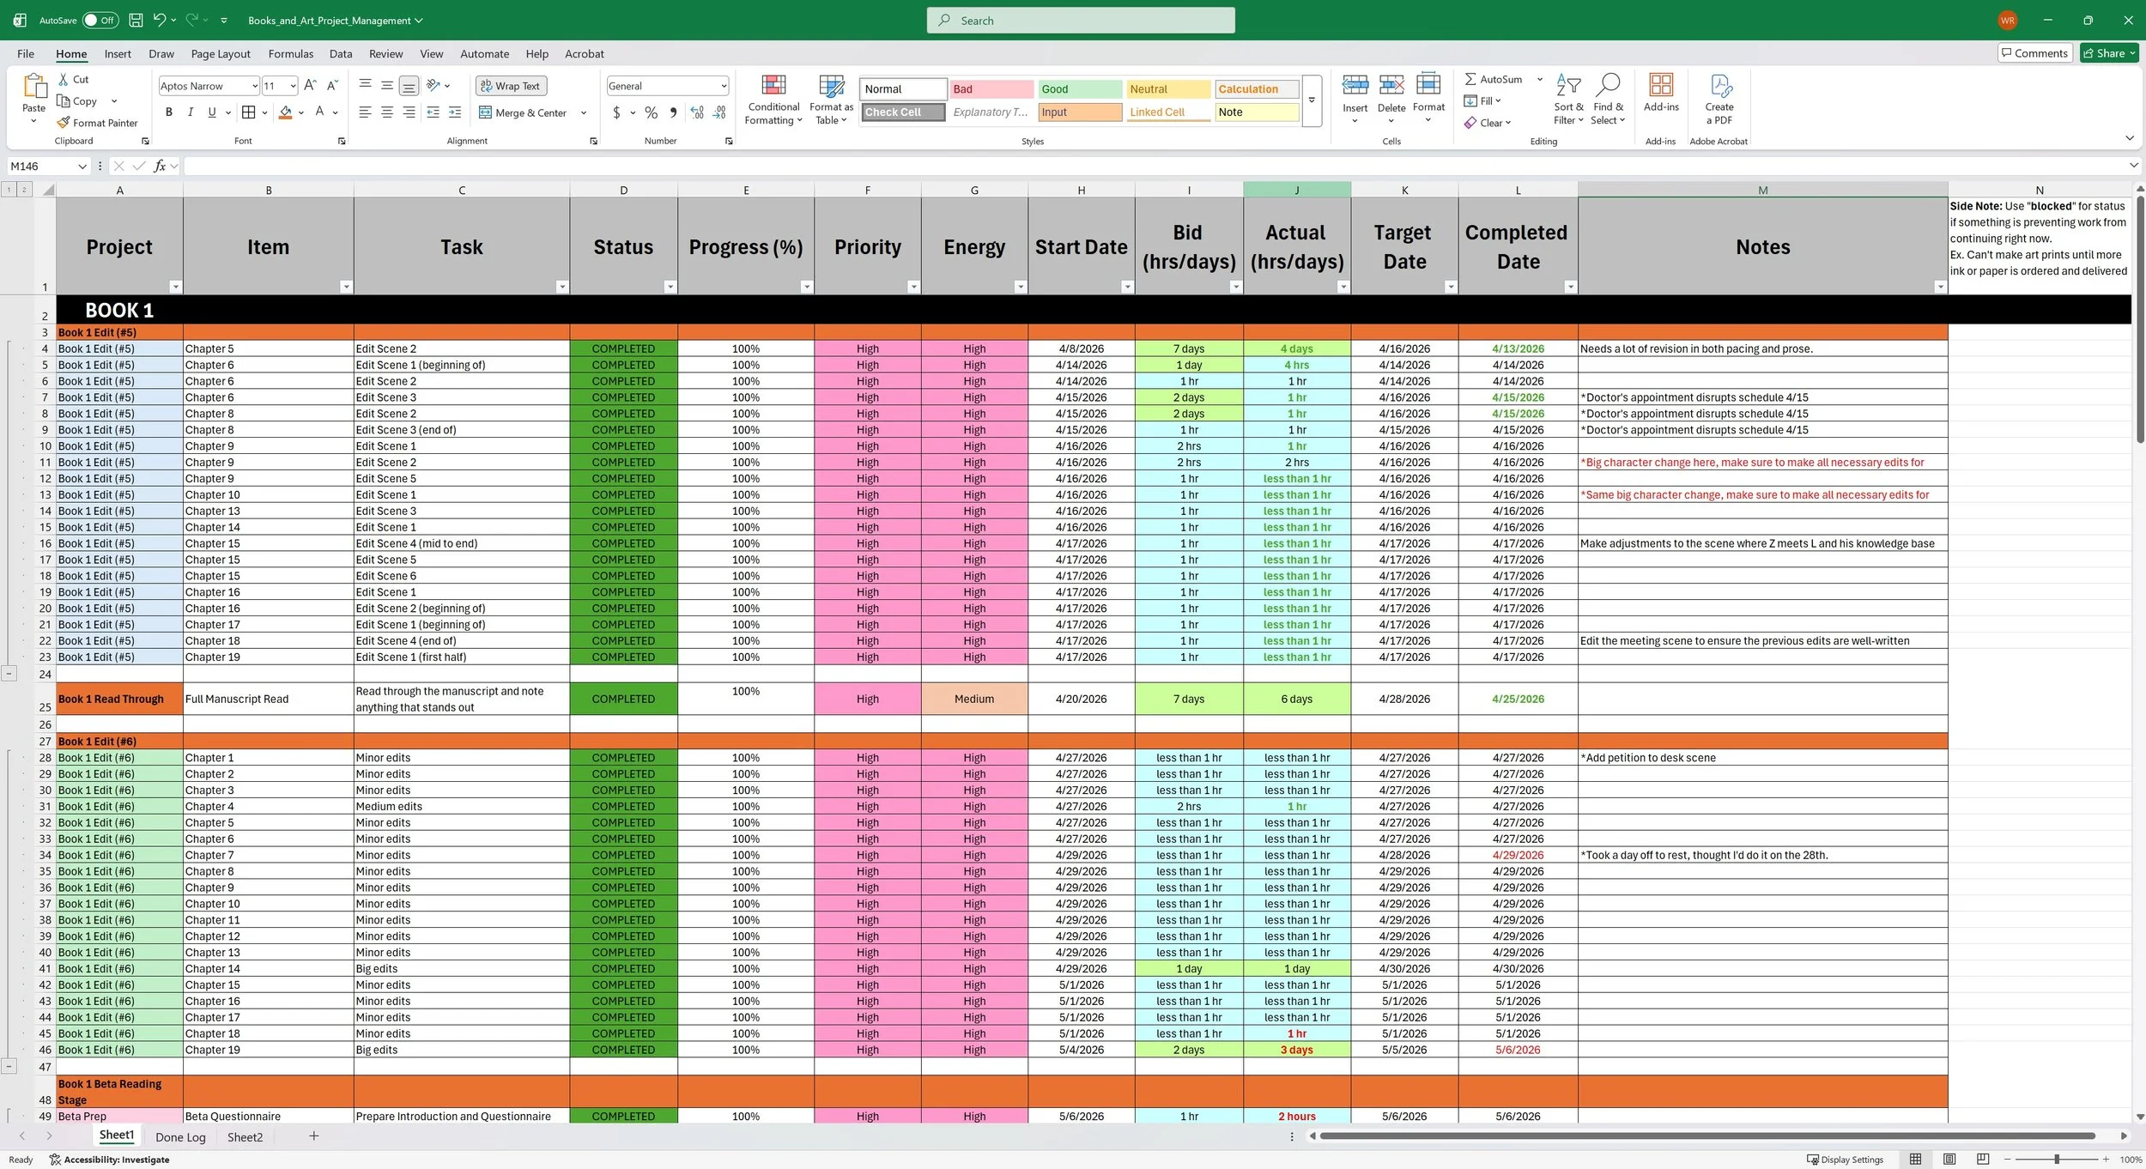Image resolution: width=2146 pixels, height=1169 pixels.
Task: Expand the cell styles gallery
Action: [x=1312, y=101]
